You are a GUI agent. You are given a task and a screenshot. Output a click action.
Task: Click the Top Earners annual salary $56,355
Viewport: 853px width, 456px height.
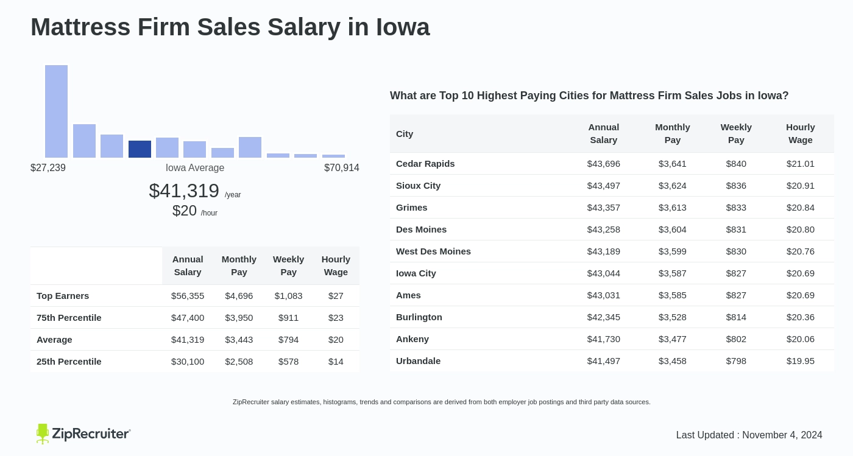[x=188, y=296]
